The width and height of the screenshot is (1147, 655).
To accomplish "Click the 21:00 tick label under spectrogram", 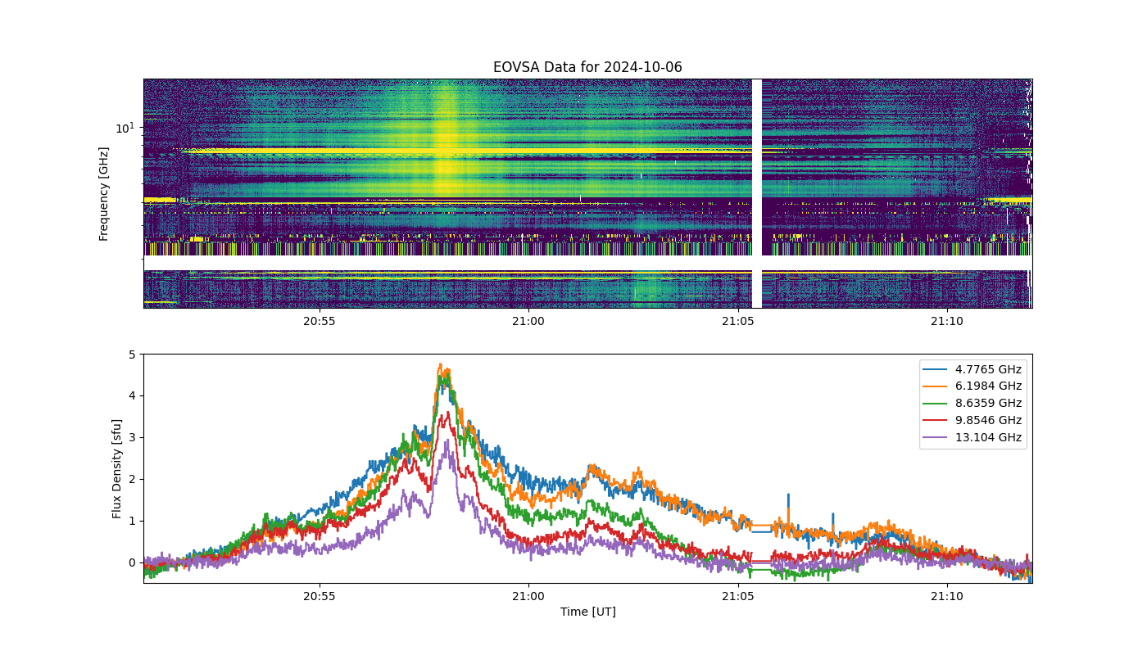I will [x=528, y=321].
